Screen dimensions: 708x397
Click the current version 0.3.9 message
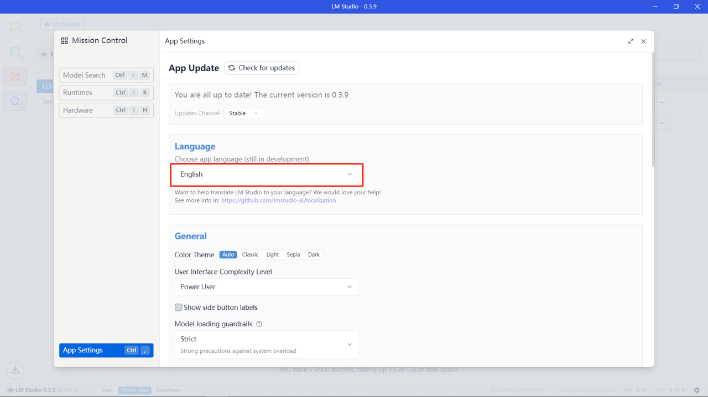coord(262,95)
